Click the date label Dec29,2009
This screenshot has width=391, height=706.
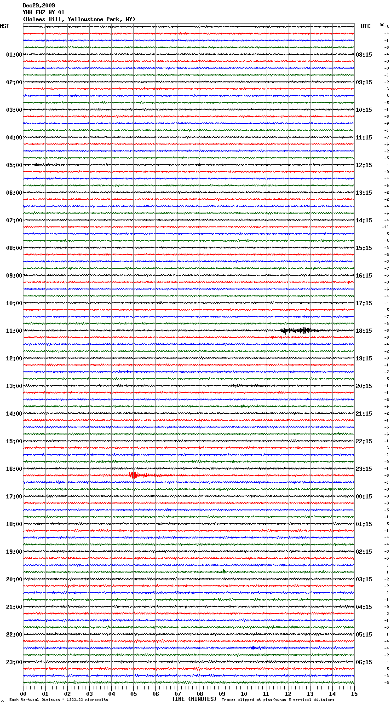39,6
